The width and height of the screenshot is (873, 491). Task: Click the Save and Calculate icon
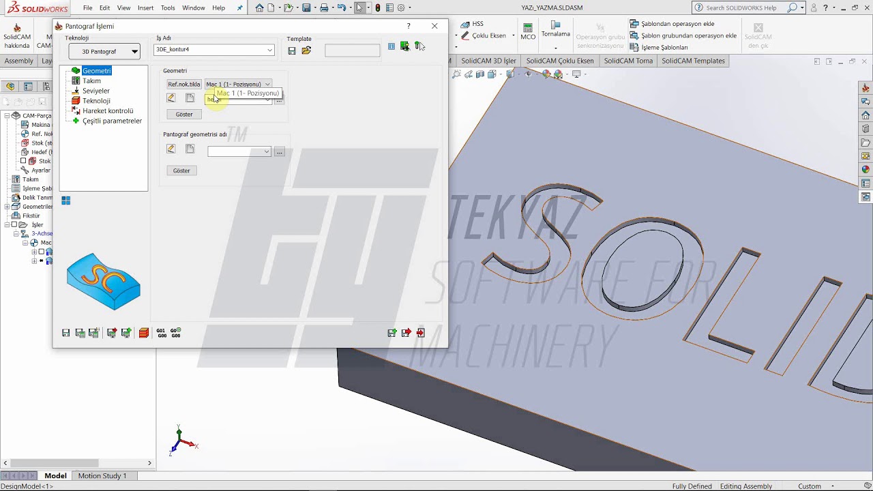[80, 333]
